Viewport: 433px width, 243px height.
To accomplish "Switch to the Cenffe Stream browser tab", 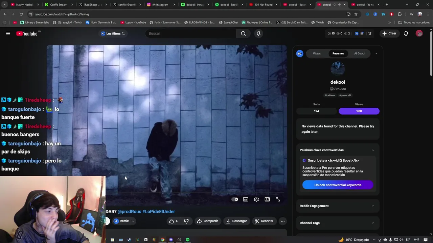I will click(58, 5).
